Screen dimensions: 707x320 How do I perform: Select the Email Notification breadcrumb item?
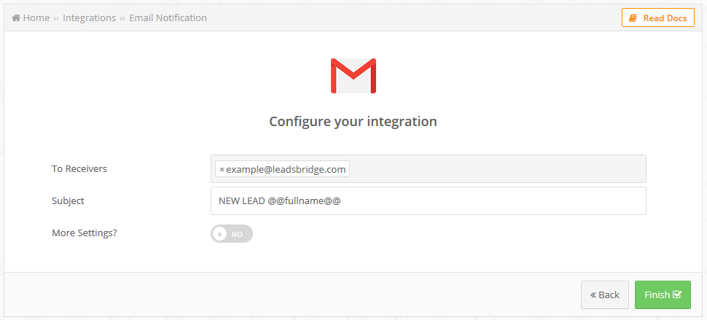tap(168, 18)
